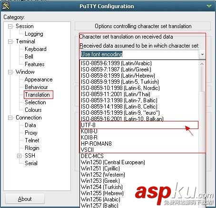Image resolution: width=216 pixels, height=208 pixels.
Task: Choose Win1250 (Central European)
Action: click(139, 162)
